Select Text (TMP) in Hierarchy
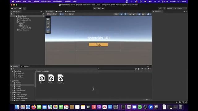This screenshot has height=111, width=198. tap(27, 28)
